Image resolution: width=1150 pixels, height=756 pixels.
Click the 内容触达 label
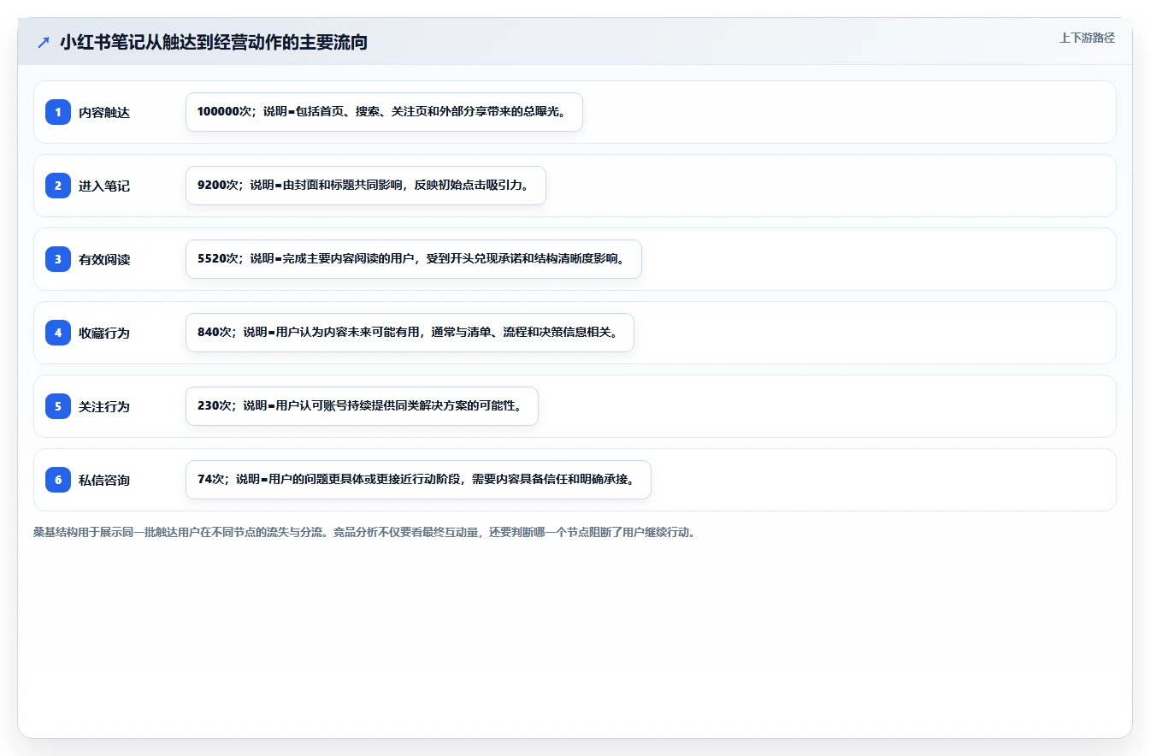point(104,112)
